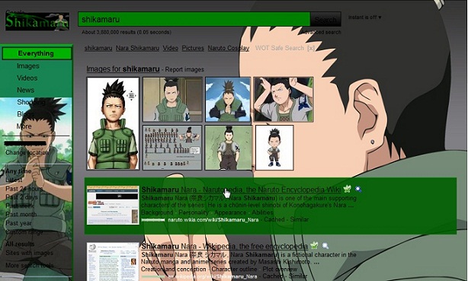Select the Sites with images filter
Screen dimensions: 468x281
[x=29, y=253]
